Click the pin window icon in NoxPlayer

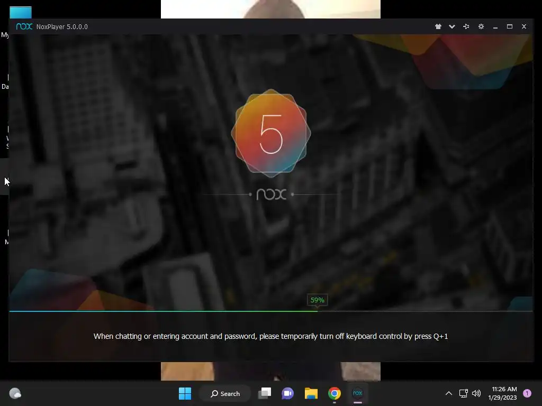click(466, 26)
